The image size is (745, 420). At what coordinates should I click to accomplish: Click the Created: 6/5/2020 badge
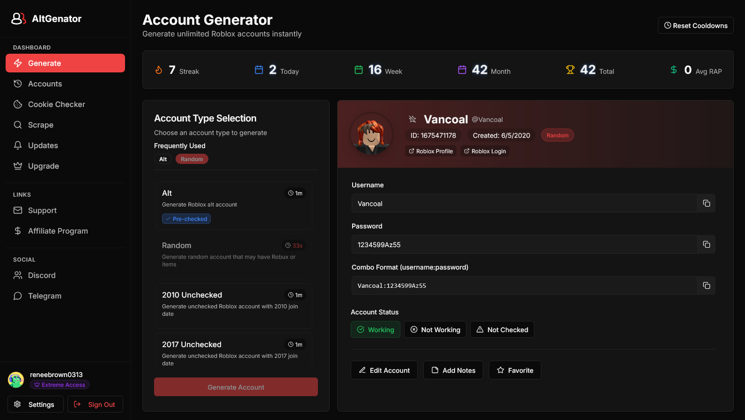pyautogui.click(x=502, y=135)
